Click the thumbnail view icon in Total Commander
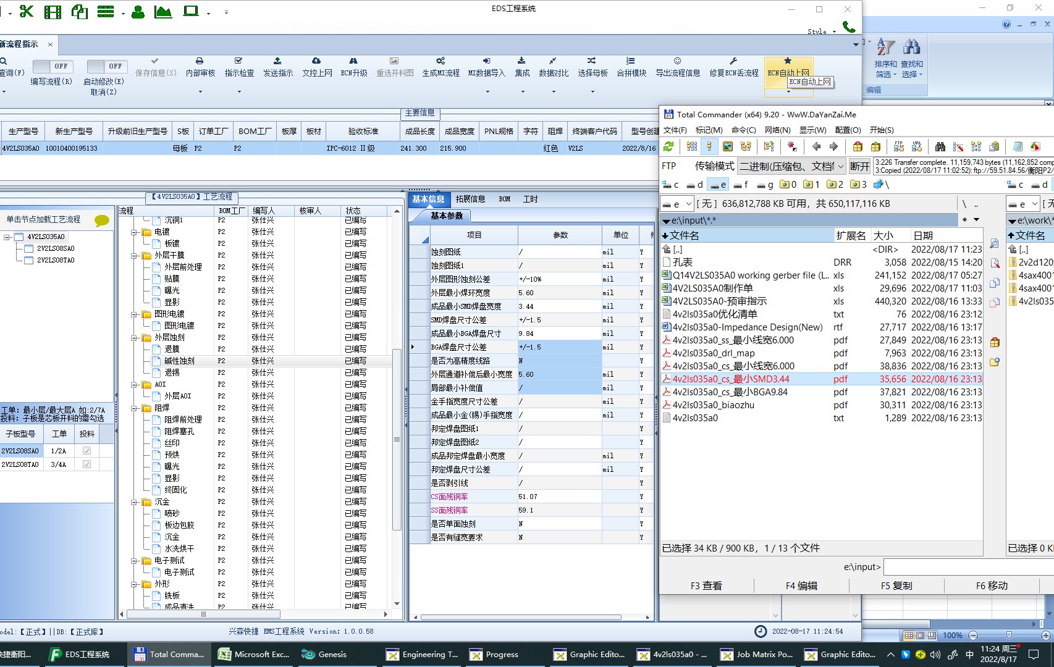Image resolution: width=1054 pixels, height=667 pixels. (728, 146)
